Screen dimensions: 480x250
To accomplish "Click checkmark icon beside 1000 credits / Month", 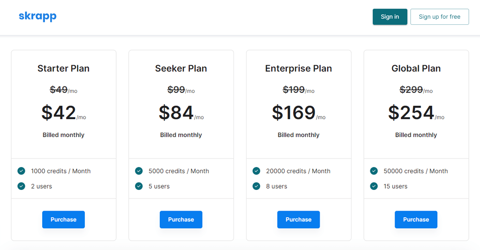I will point(21,171).
